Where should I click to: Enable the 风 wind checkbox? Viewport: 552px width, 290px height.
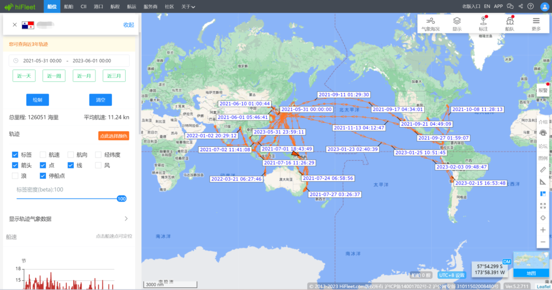tap(98, 165)
